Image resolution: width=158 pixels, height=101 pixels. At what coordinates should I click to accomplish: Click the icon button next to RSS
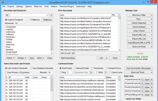[x=106, y=72]
